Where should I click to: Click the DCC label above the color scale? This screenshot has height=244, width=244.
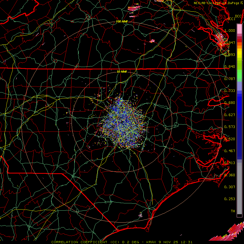point(238,16)
